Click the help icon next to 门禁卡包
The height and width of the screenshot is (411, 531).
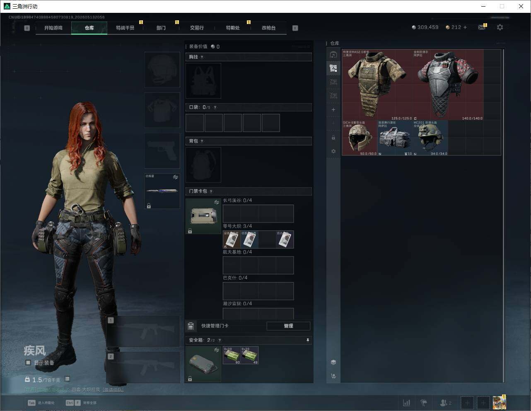pos(211,191)
